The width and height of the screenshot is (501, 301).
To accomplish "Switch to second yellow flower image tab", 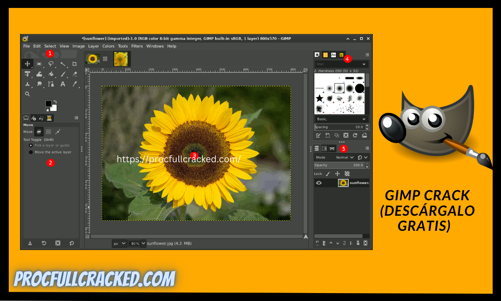I will tap(121, 59).
